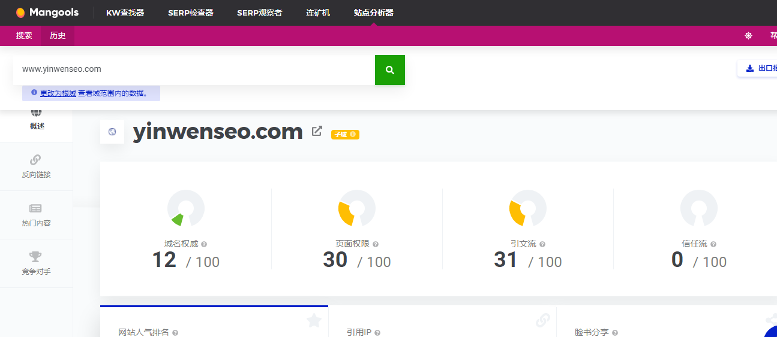This screenshot has width=777, height=337.
Task: Switch to the 搜索 tab
Action: pyautogui.click(x=24, y=36)
